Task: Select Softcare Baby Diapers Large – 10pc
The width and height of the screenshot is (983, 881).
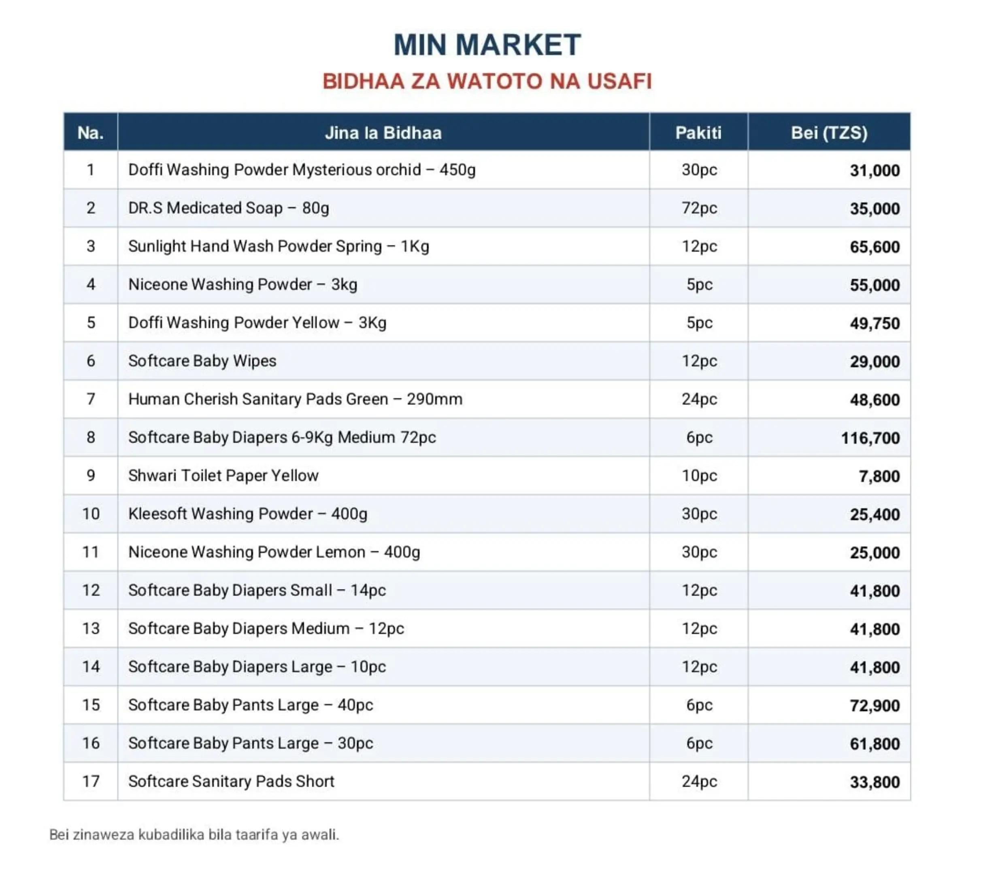Action: tap(257, 667)
